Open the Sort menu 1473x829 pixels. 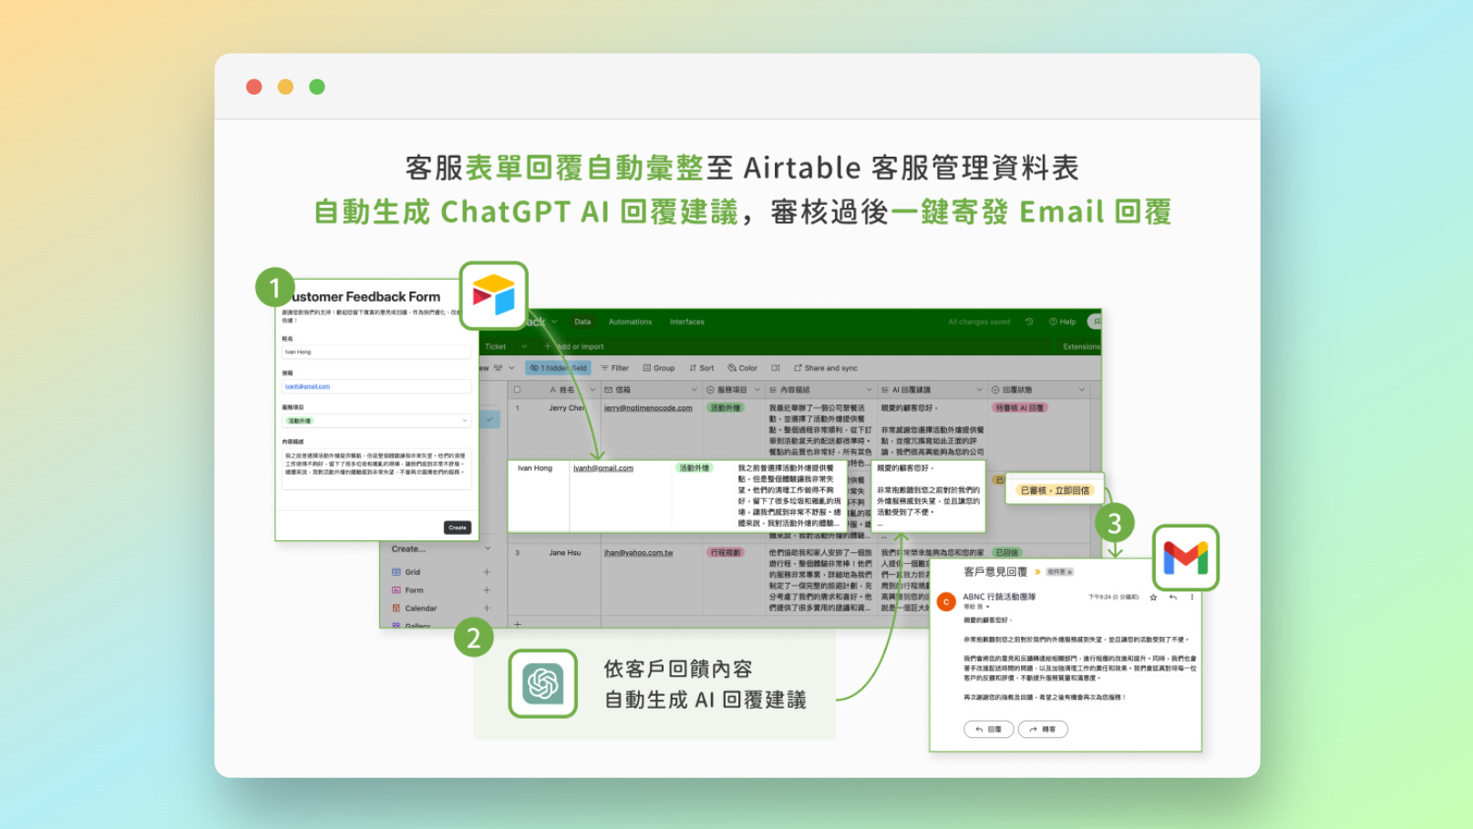(701, 368)
